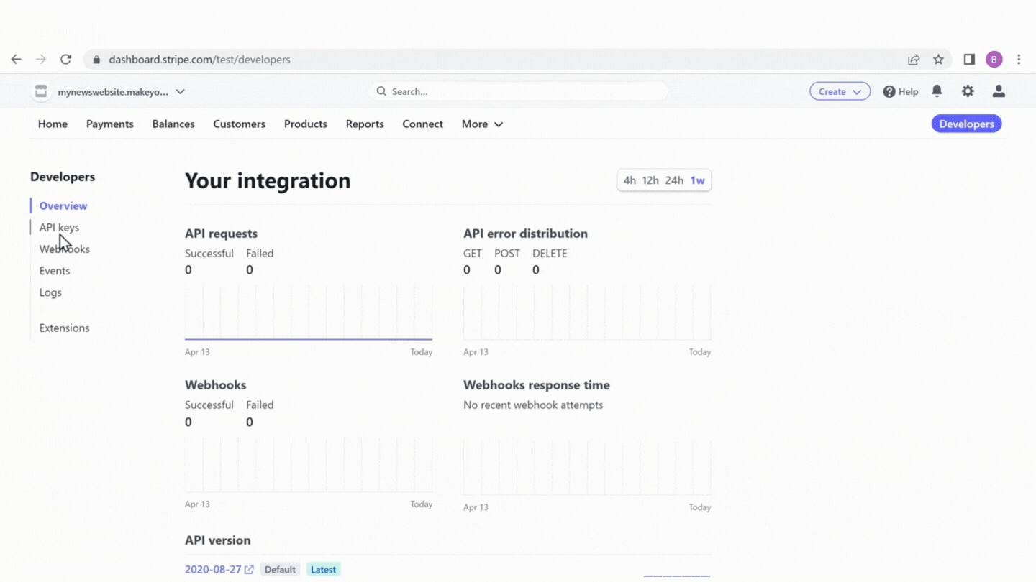The height and width of the screenshot is (582, 1036).
Task: Click the 'API error distribution' heading
Action: [525, 234]
